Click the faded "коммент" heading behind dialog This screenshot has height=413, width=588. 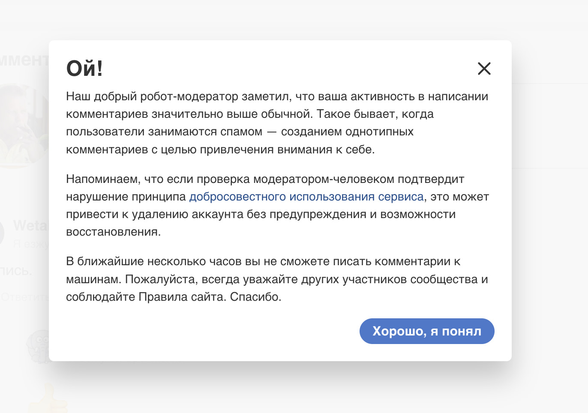point(24,60)
